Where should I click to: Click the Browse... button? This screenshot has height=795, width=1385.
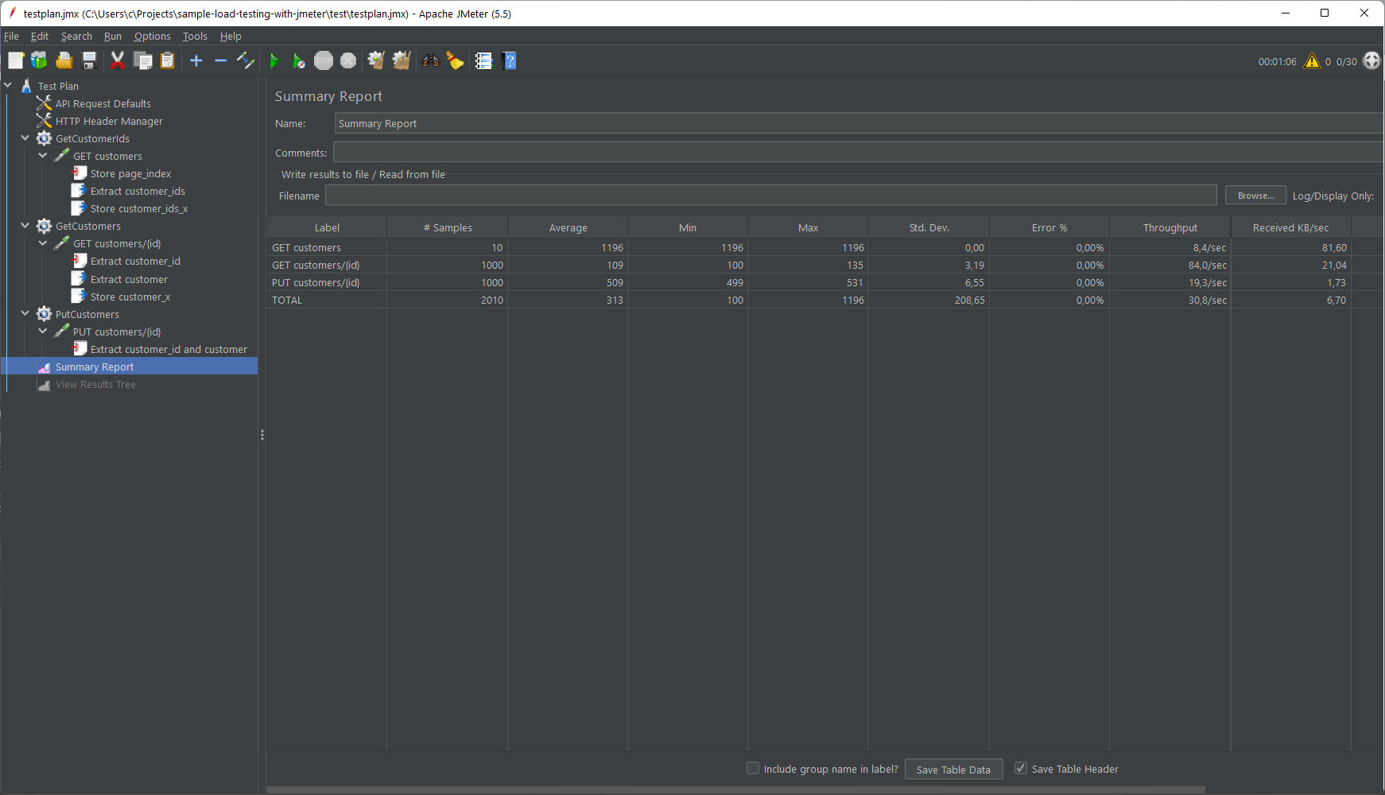pyautogui.click(x=1255, y=195)
